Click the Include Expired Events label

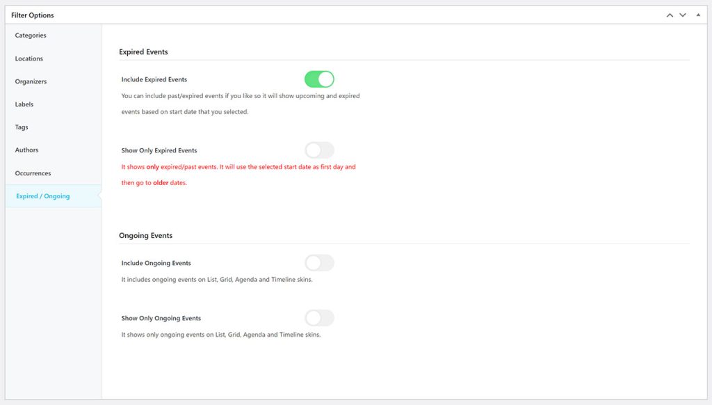point(154,79)
